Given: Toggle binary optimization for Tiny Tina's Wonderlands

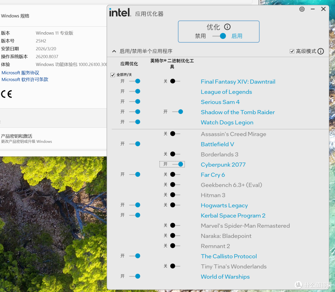Looking at the screenshot, I should [175, 266].
